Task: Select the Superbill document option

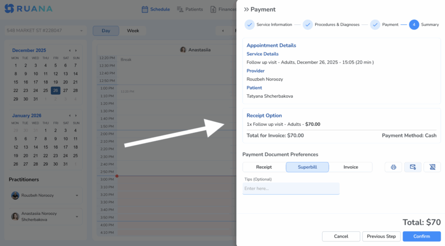Action: (307, 167)
